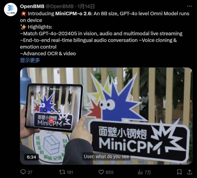Open the reply comment icon
Viewport: 197px width, 178px height.
[23, 172]
